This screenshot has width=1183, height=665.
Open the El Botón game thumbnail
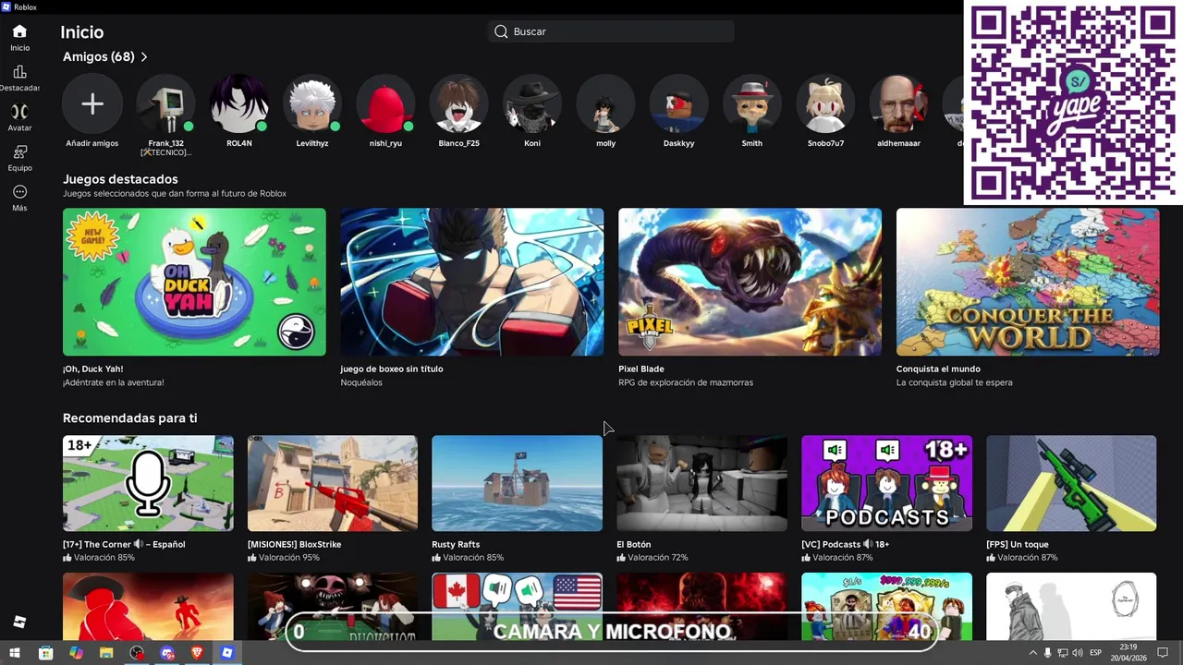(701, 483)
